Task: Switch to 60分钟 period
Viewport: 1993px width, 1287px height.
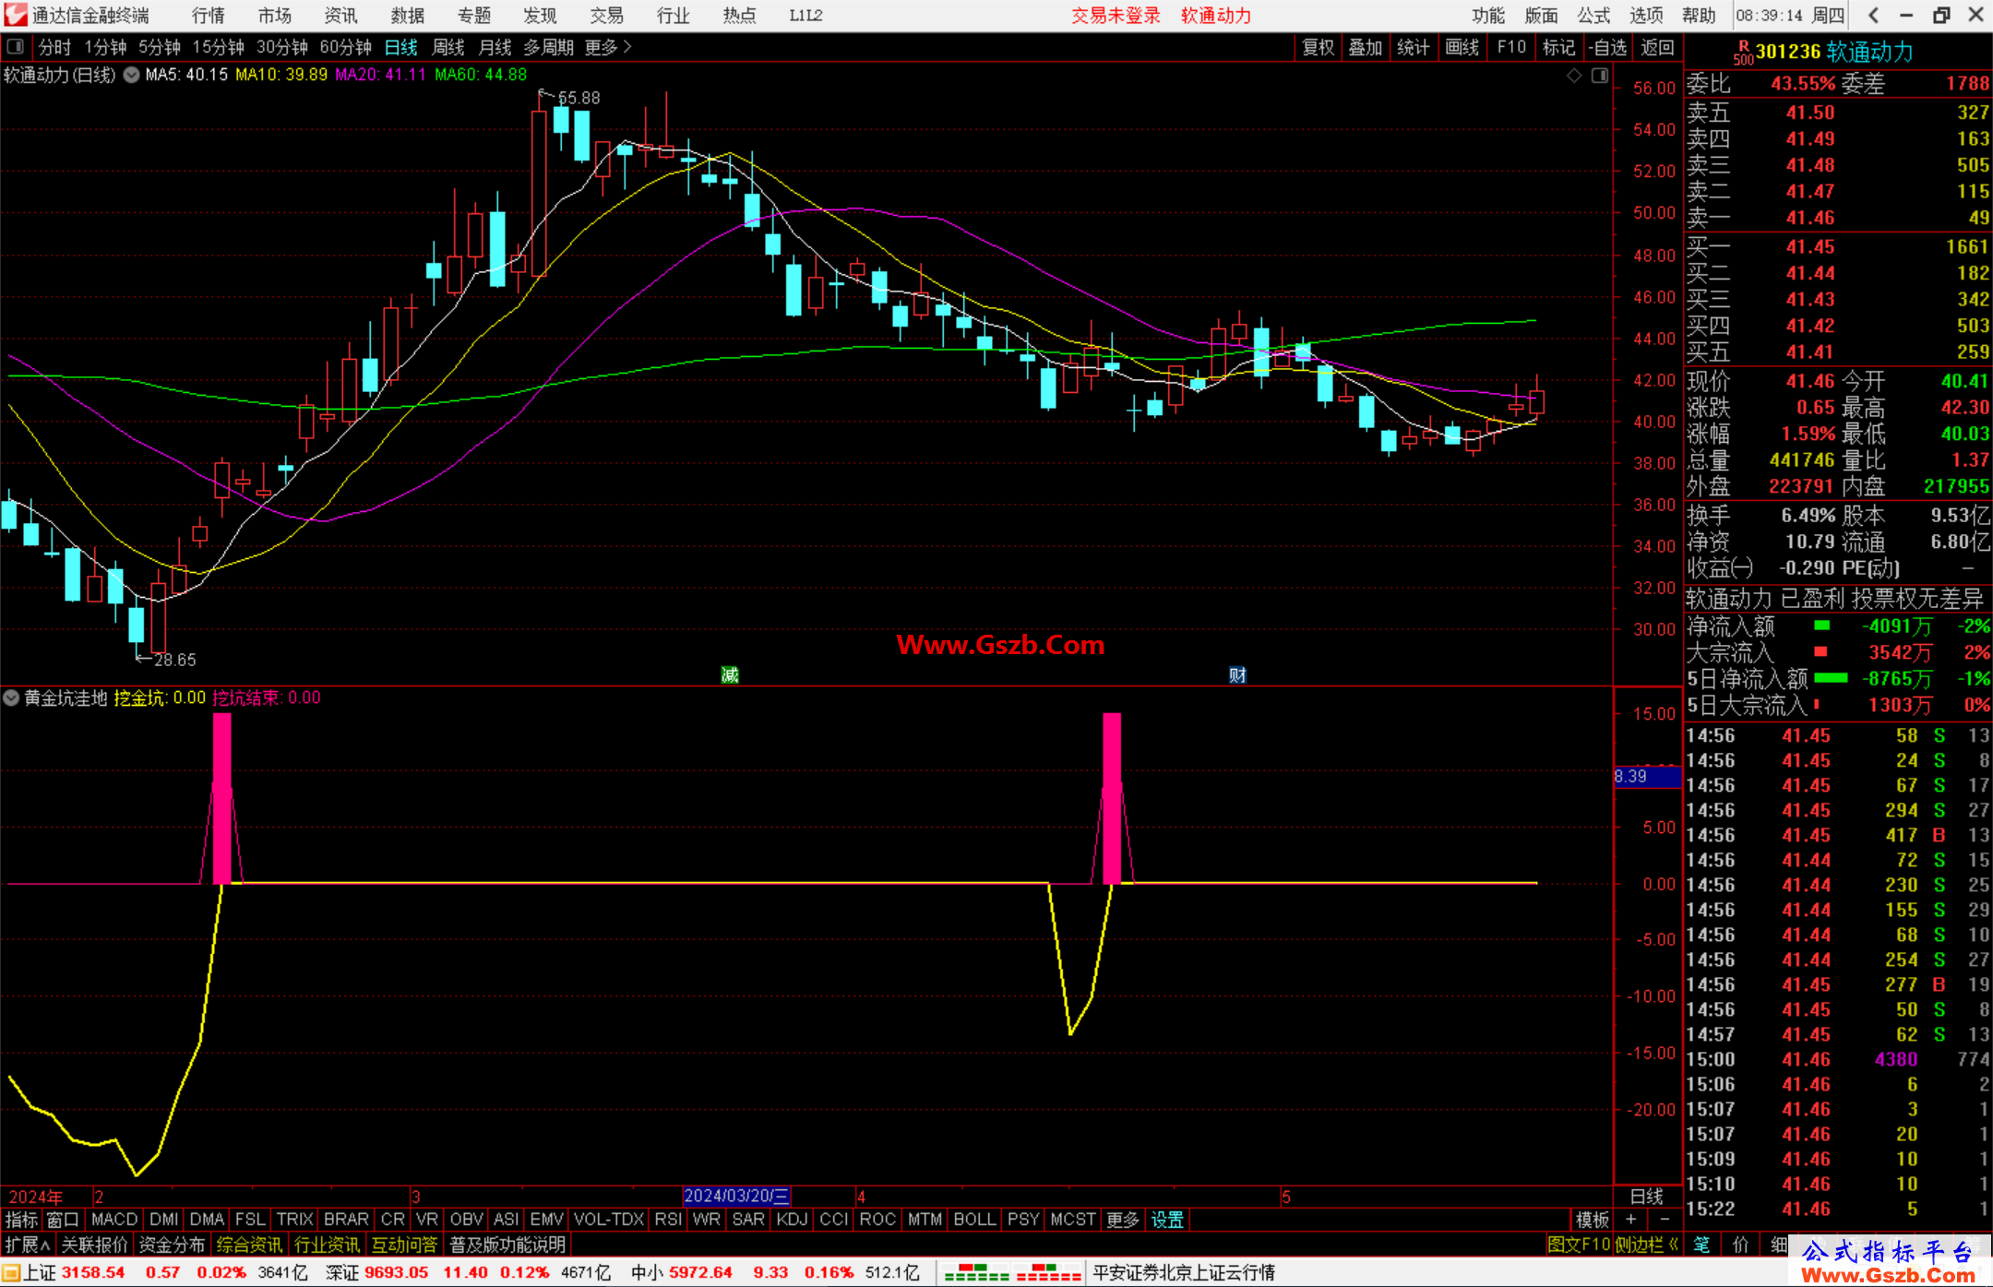Action: (346, 47)
